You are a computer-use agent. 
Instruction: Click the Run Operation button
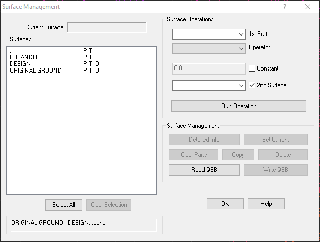tap(239, 106)
